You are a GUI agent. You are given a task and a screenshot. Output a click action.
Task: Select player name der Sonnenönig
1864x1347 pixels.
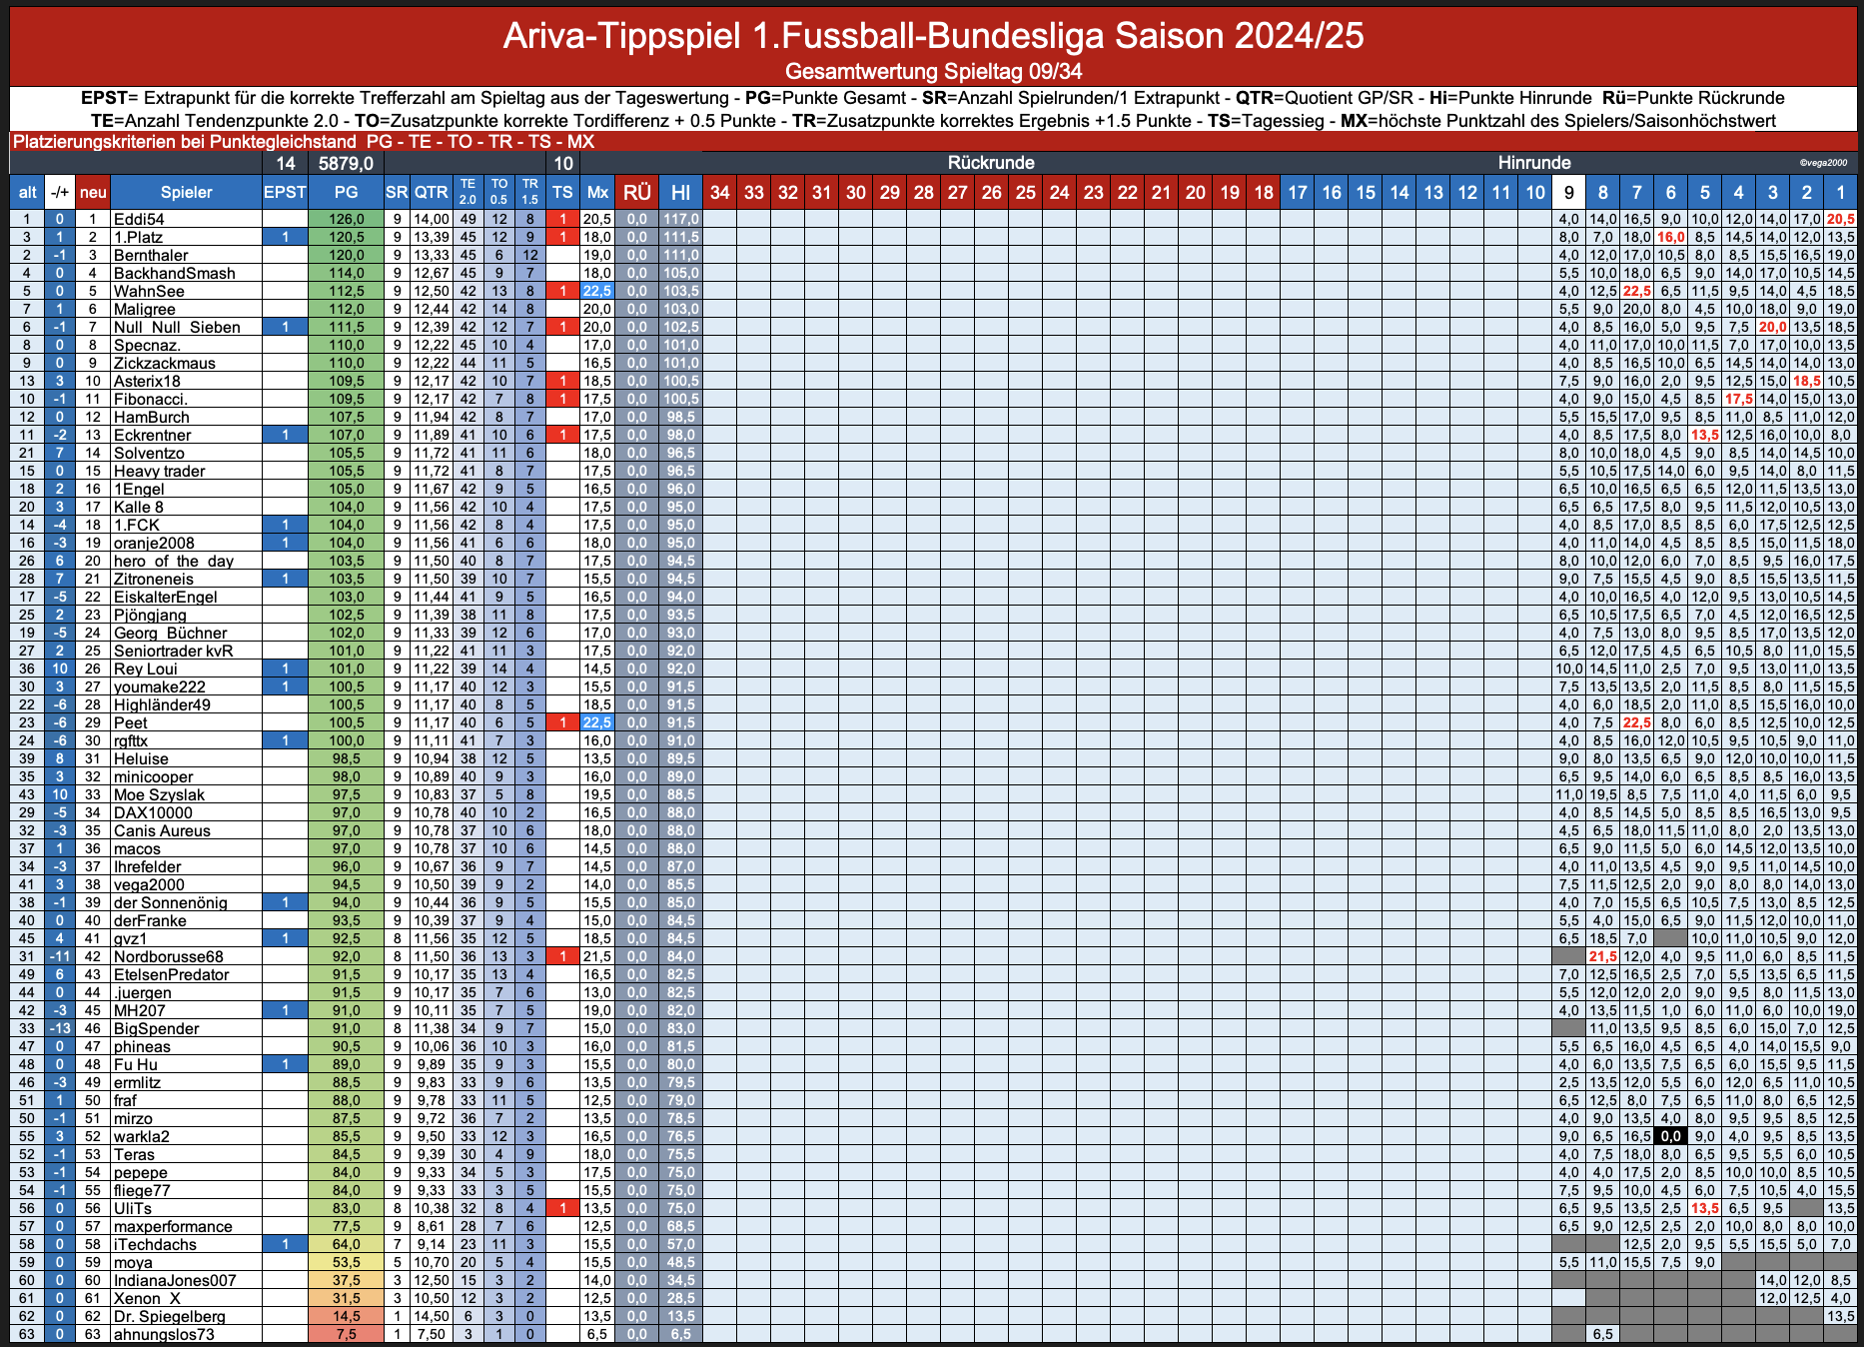(170, 902)
